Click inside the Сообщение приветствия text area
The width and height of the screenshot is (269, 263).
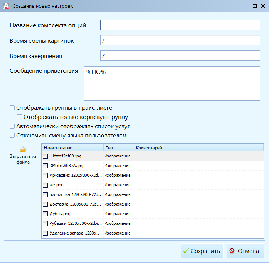pyautogui.click(x=172, y=84)
